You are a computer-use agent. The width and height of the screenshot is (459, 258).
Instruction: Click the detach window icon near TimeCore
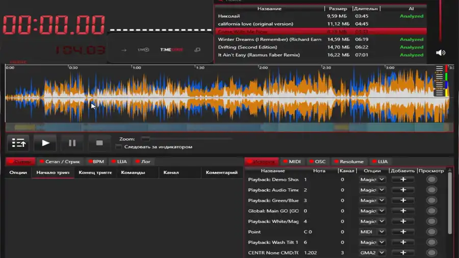click(197, 50)
